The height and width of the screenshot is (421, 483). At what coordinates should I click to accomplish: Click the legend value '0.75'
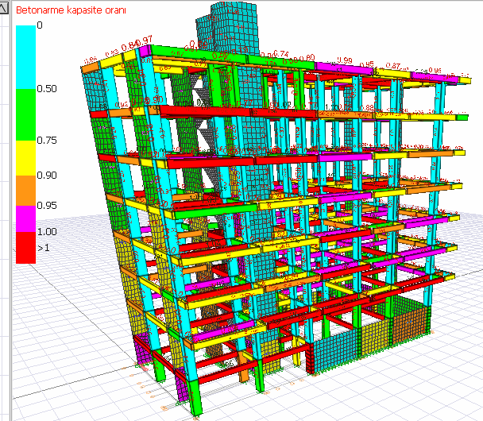pyautogui.click(x=47, y=141)
